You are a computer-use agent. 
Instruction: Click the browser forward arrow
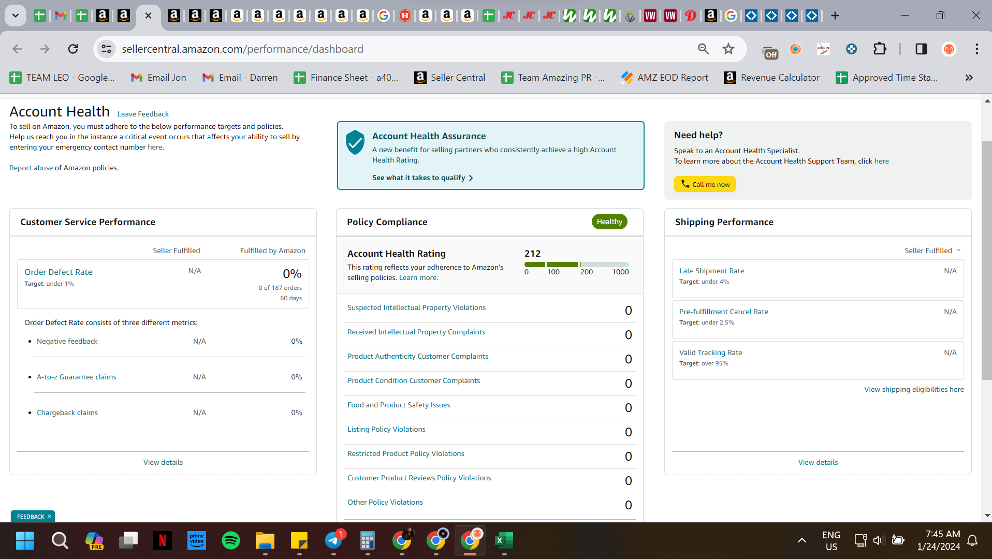click(45, 49)
